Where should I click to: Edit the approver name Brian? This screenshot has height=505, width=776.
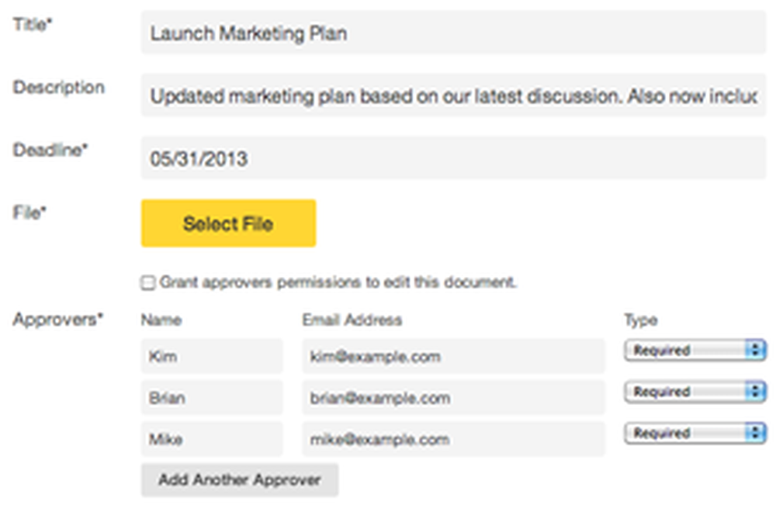212,398
